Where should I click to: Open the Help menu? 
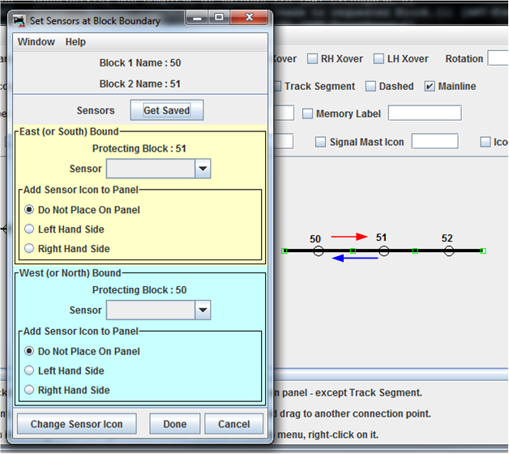coord(75,42)
